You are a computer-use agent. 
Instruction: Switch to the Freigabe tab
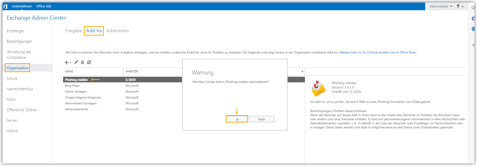coord(74,31)
